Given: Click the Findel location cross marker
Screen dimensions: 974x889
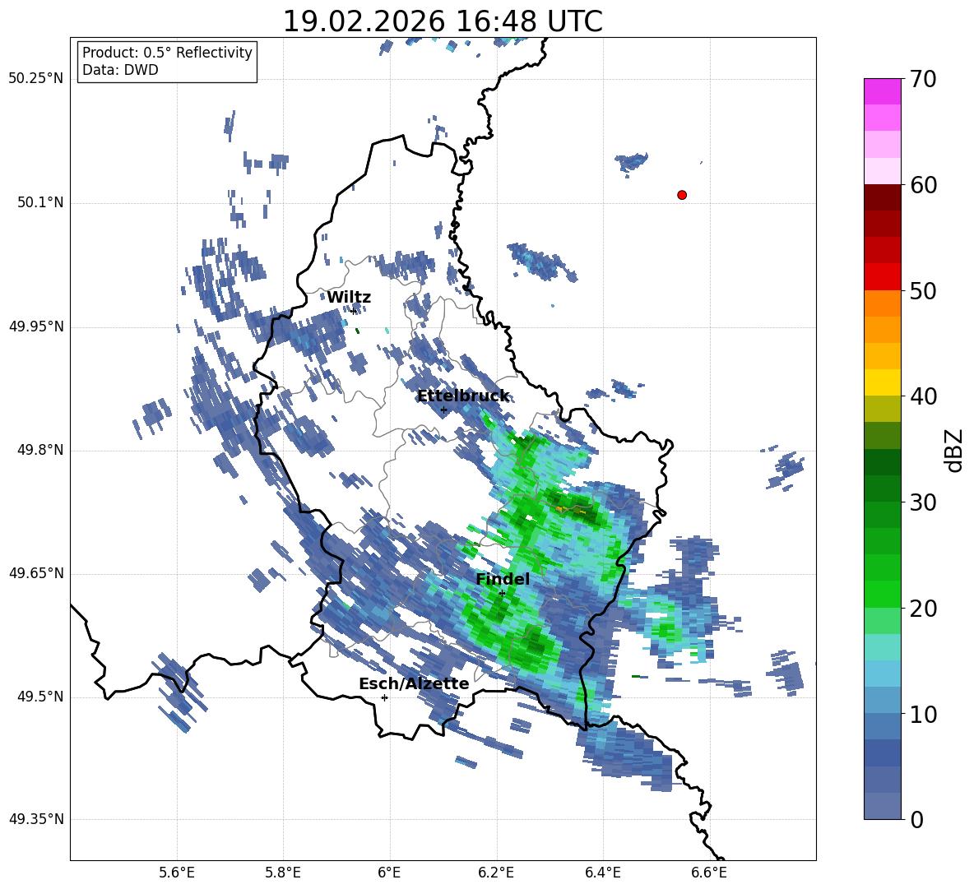Looking at the screenshot, I should click(x=502, y=594).
